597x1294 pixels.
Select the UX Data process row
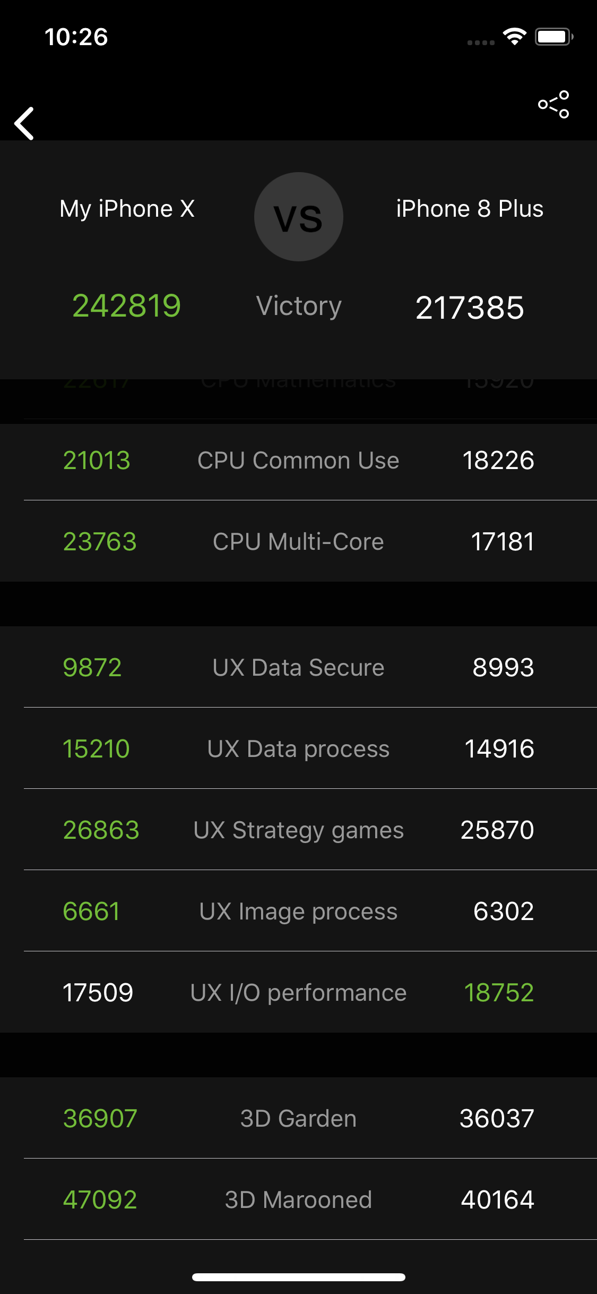click(299, 748)
